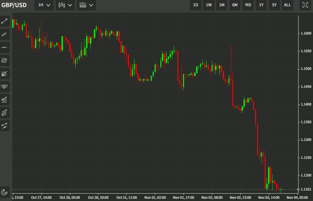Open the candlestick chart type icon
This screenshot has width=313, height=201.
click(x=62, y=5)
